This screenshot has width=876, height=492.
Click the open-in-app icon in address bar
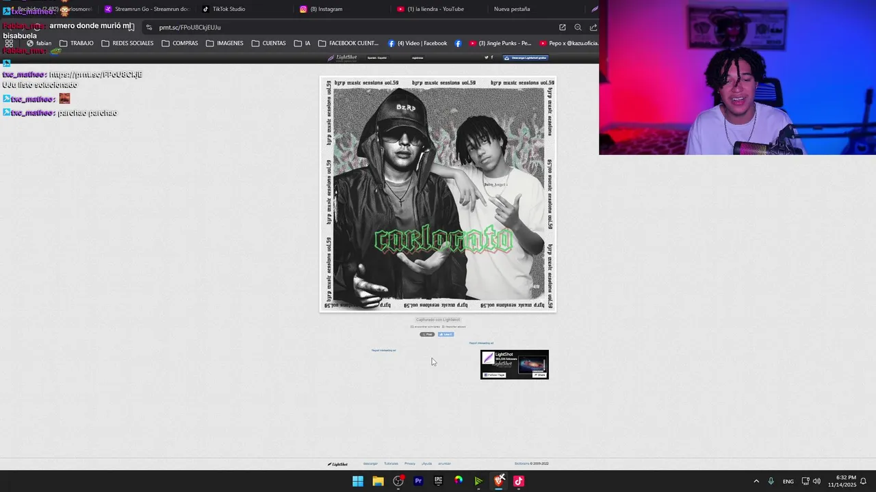(563, 27)
